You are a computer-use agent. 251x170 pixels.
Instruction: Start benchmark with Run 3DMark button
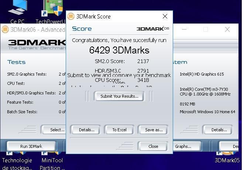31,146
